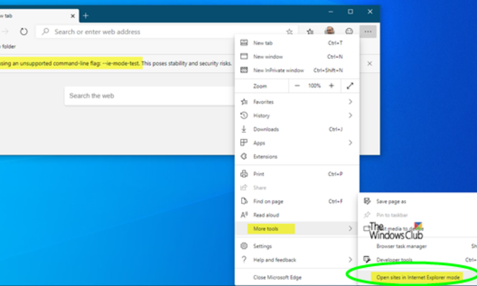Image resolution: width=477 pixels, height=286 pixels.
Task: Open a new tab with plus button
Action: click(x=85, y=16)
